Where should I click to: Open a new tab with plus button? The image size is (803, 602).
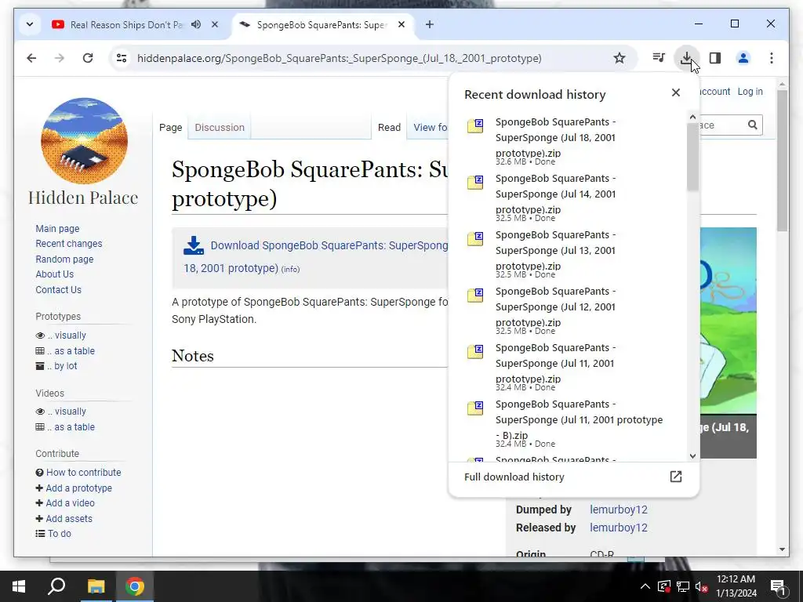pos(430,24)
